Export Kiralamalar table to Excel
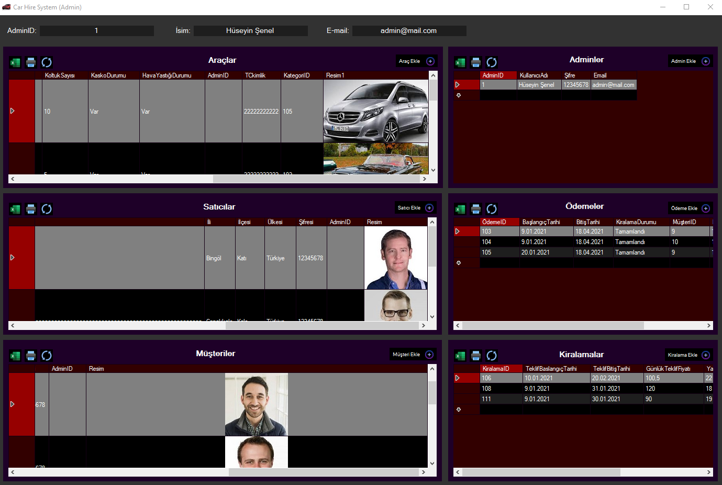Screen dimensions: 722x485 click(460, 356)
